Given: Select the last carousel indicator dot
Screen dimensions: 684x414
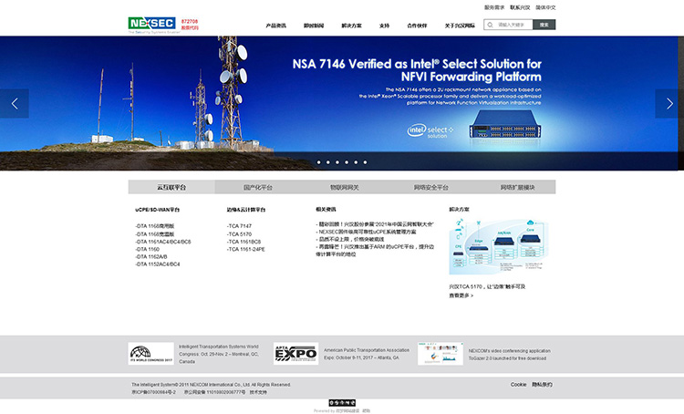Looking at the screenshot, I should [365, 162].
